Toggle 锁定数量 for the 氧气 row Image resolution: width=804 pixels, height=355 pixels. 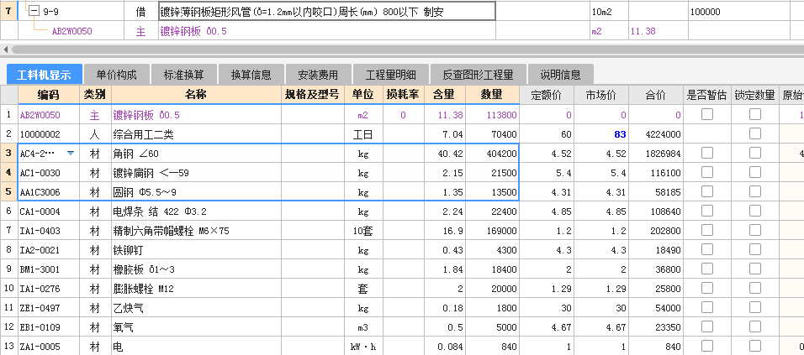pos(754,326)
